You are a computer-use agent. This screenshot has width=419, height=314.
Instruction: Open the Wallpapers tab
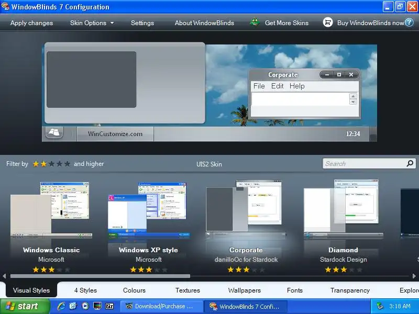[244, 290]
